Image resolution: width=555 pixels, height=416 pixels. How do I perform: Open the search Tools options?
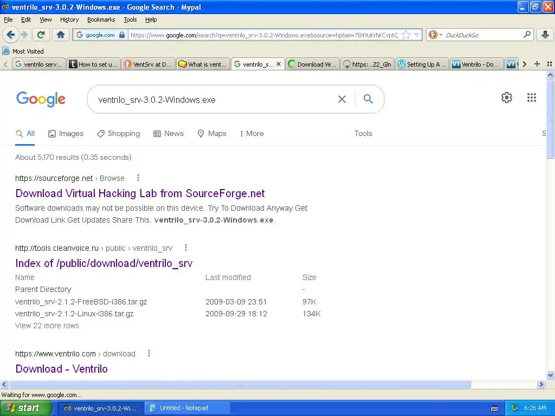point(363,133)
